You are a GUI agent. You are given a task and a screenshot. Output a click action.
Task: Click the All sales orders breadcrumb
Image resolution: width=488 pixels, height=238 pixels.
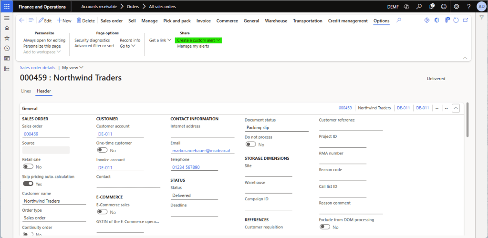163,7
